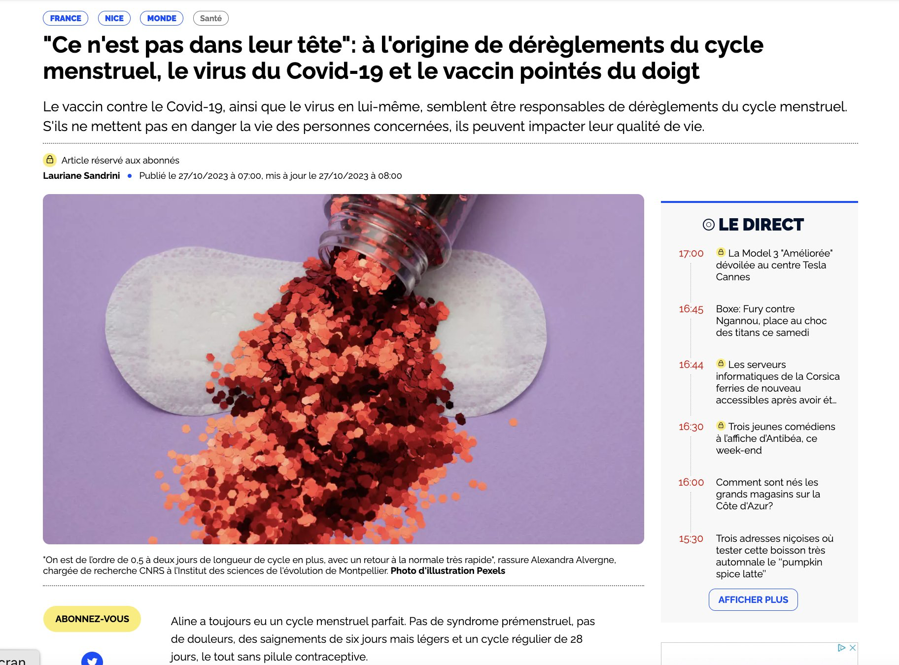Click the AdChoices triangle icon
The width and height of the screenshot is (899, 665).
(x=842, y=648)
